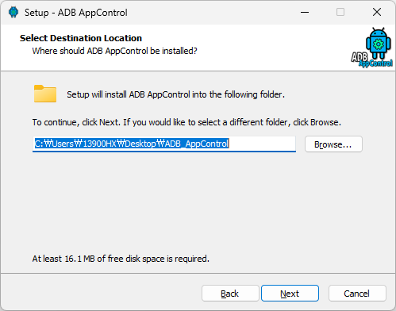Click 'Setup will install ADB AppControl' text
Screen dimensions: 396x311
pyautogui.click(x=175, y=94)
